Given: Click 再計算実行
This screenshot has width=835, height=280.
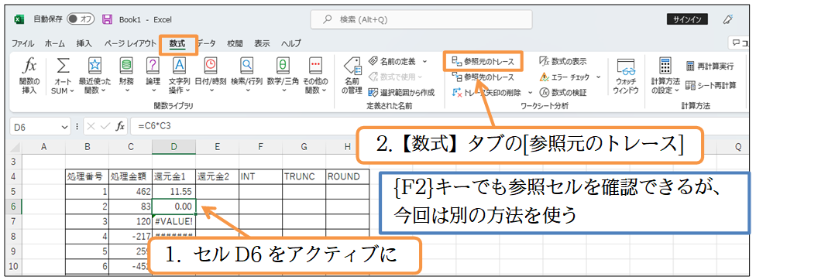Looking at the screenshot, I should [710, 67].
